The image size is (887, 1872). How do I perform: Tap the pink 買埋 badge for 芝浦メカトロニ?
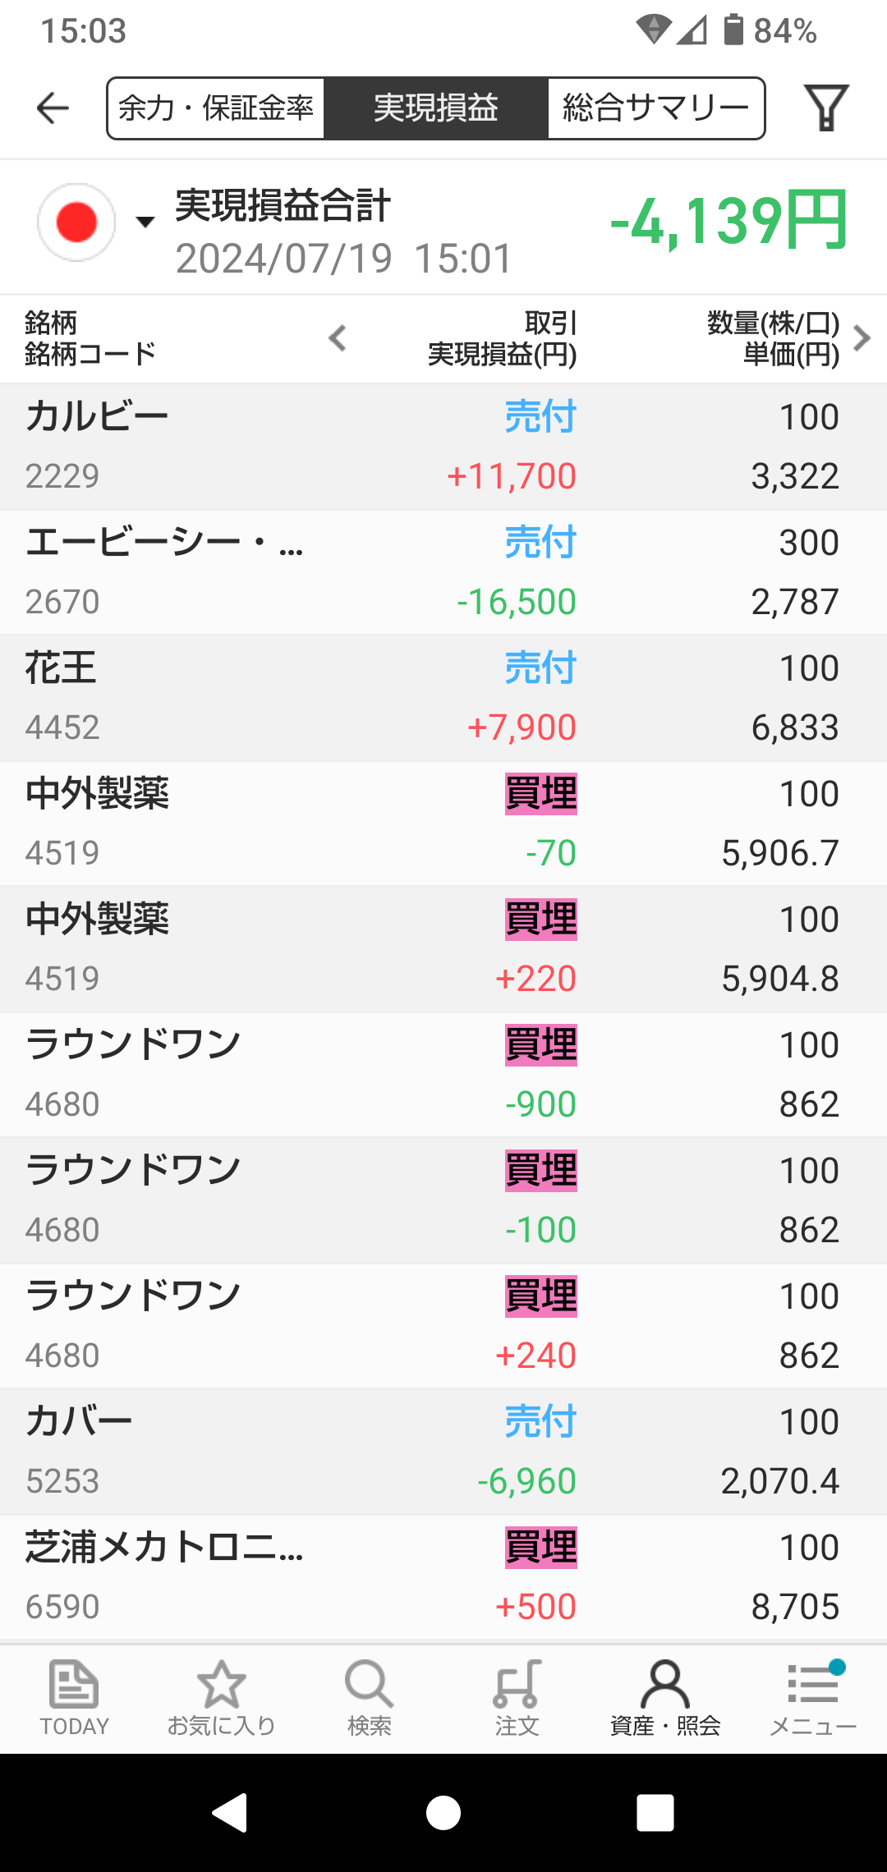point(540,1548)
